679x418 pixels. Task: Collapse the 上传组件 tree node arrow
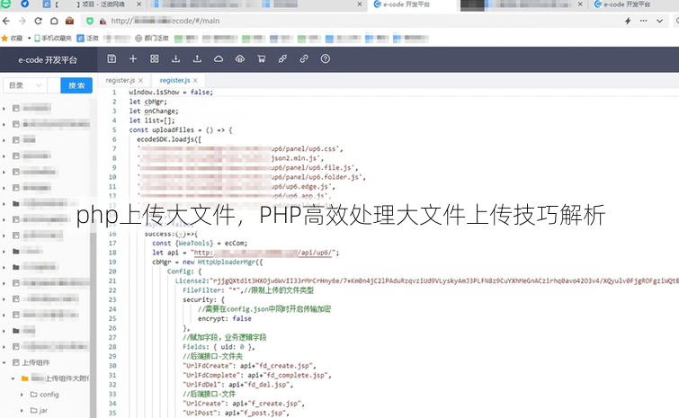coord(4,362)
